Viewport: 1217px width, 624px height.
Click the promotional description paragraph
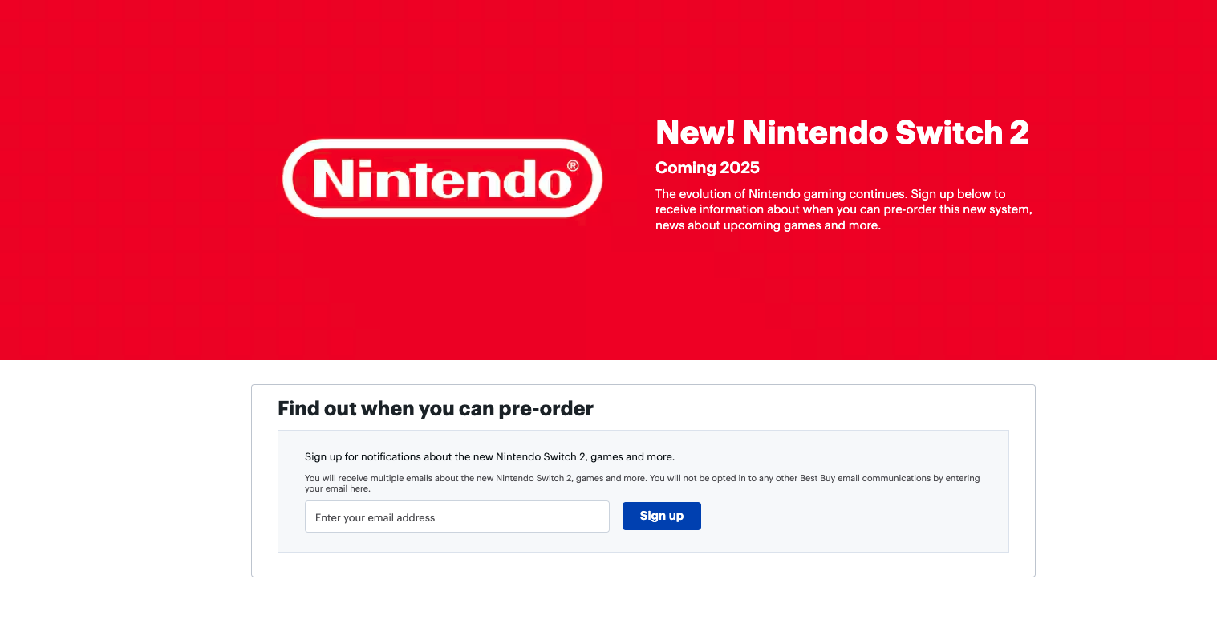pos(842,209)
